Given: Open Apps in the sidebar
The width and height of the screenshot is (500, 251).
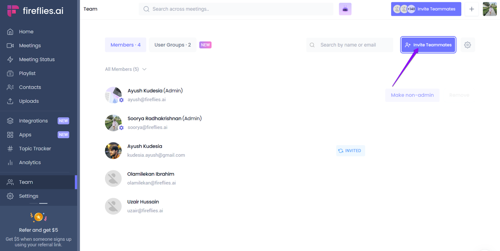Looking at the screenshot, I should (x=25, y=135).
